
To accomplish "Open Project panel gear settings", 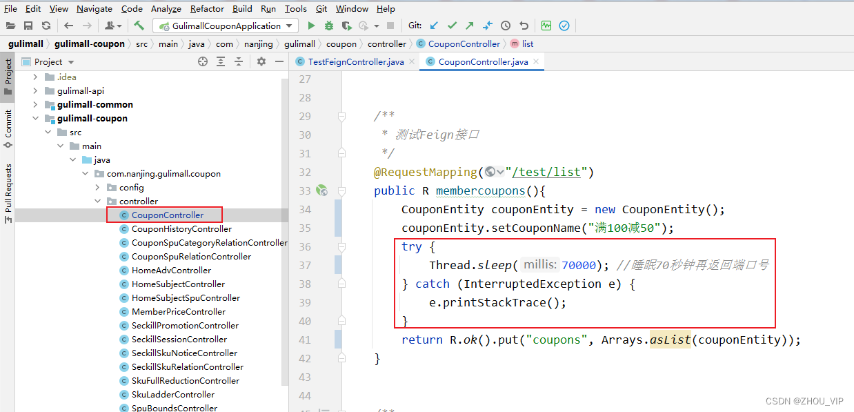I will pos(261,61).
